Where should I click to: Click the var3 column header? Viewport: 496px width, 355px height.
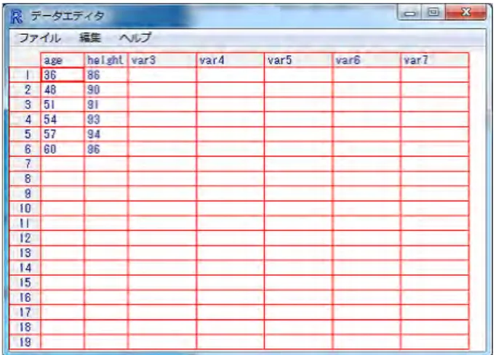pyautogui.click(x=162, y=60)
